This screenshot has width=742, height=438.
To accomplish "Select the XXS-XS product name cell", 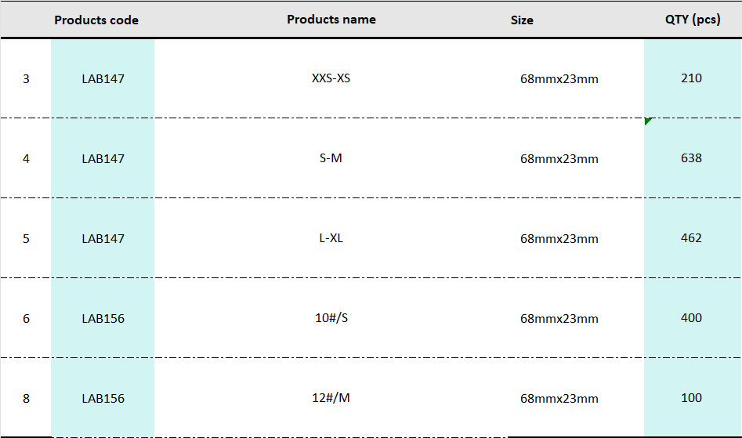I will [331, 78].
